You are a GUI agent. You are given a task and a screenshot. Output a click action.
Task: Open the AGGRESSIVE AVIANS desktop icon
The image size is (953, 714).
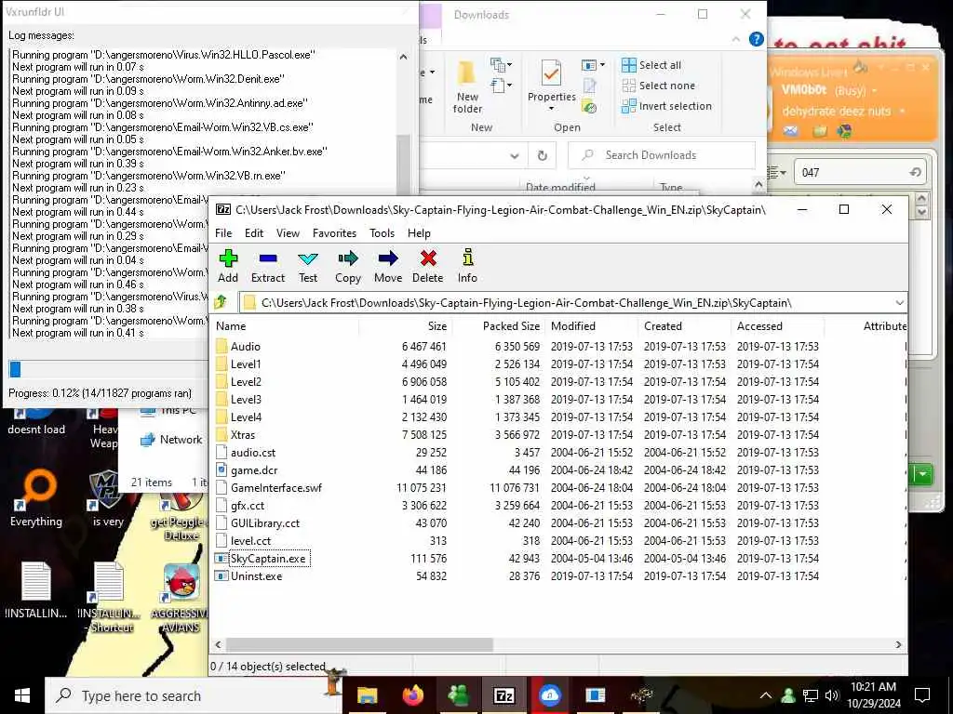181,598
